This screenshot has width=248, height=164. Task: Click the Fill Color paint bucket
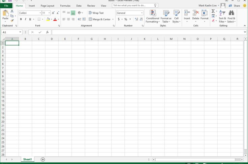[48, 19]
